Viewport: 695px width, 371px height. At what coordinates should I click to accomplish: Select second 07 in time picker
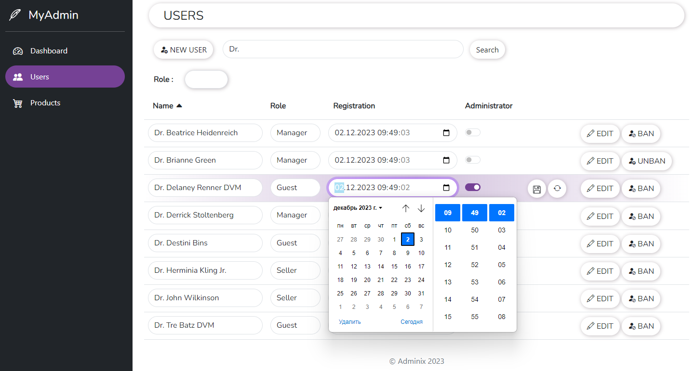point(502,300)
